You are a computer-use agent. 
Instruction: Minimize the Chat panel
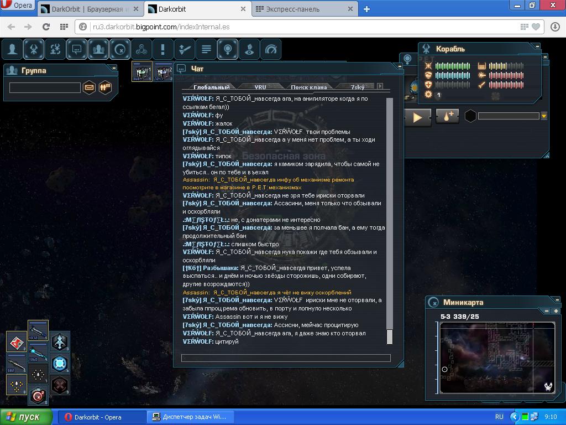coord(400,66)
